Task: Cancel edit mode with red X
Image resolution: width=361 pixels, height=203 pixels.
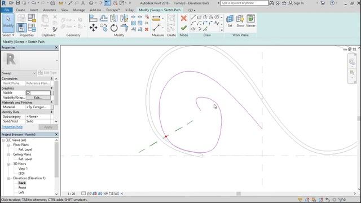Action: pyautogui.click(x=184, y=18)
